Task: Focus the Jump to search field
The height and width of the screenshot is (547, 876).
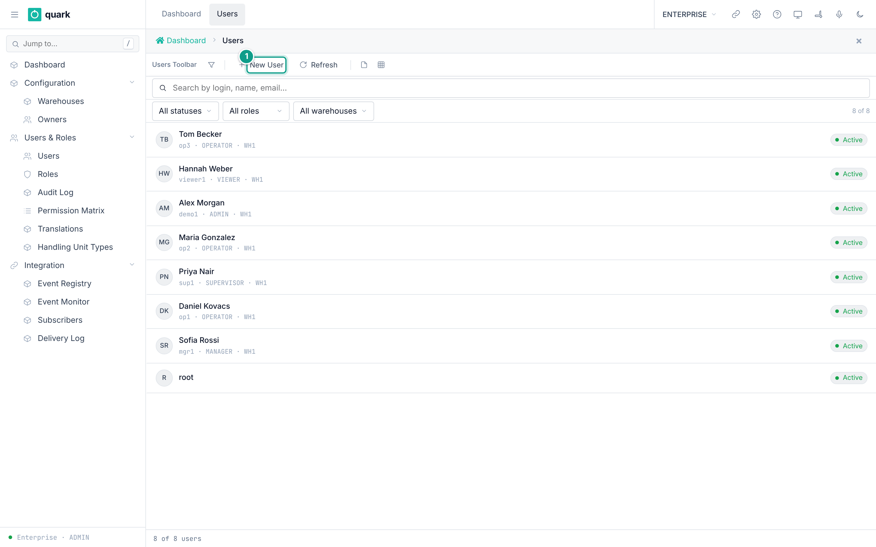Action: click(x=72, y=44)
